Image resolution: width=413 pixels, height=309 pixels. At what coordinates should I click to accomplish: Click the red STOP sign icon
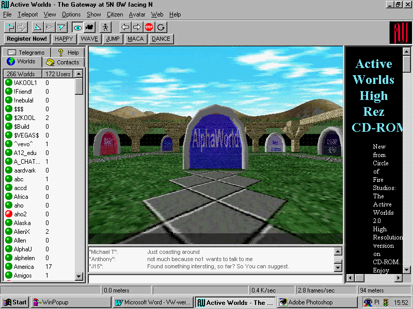point(149,27)
